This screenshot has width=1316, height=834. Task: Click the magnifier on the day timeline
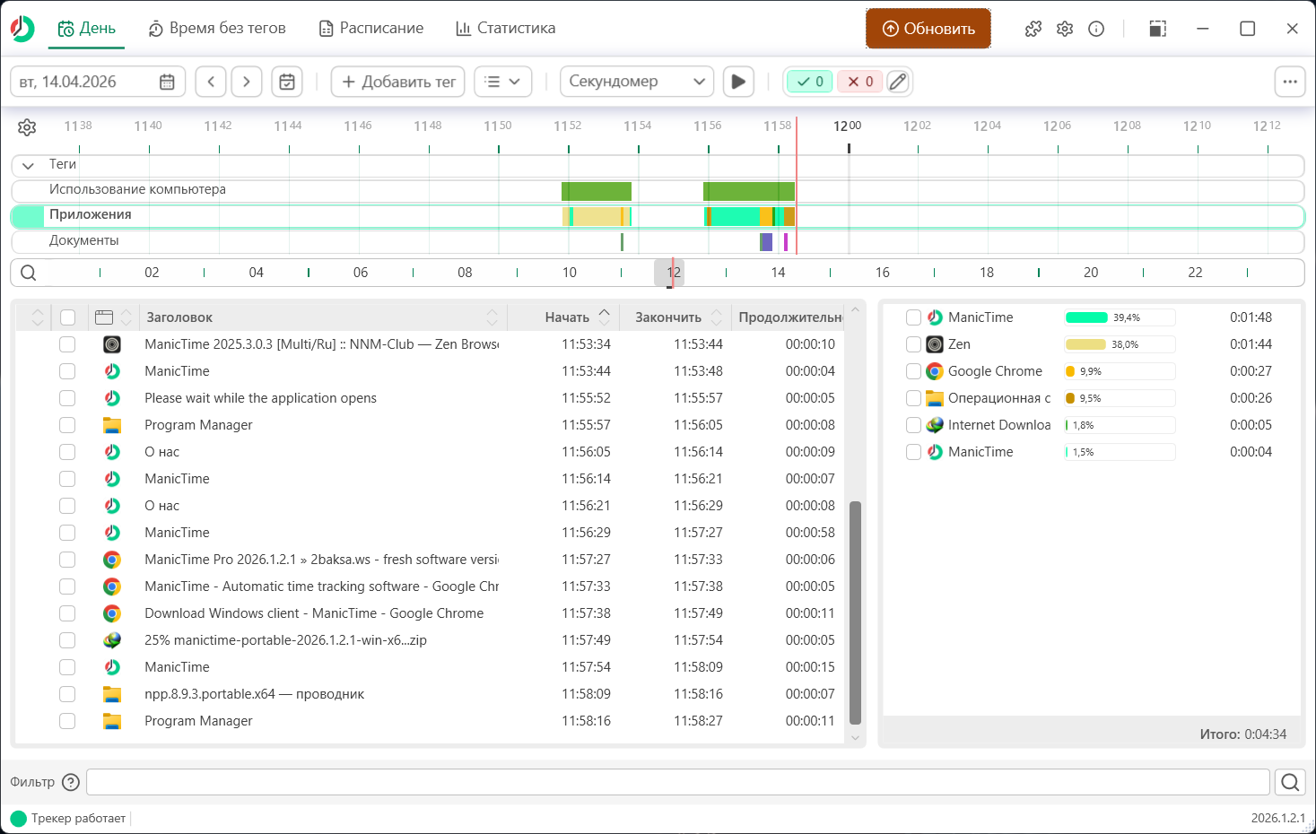(29, 273)
